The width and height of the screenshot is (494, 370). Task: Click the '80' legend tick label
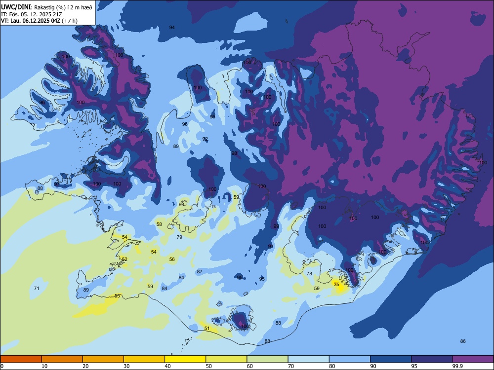coord(332,366)
